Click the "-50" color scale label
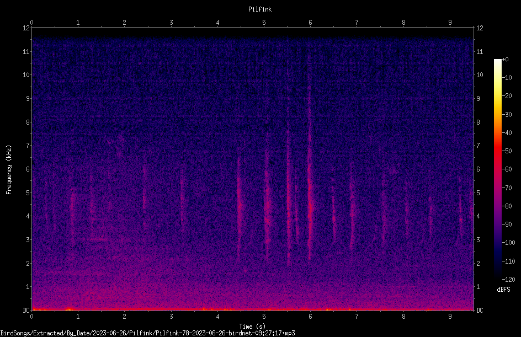This screenshot has width=521, height=337. click(x=507, y=151)
